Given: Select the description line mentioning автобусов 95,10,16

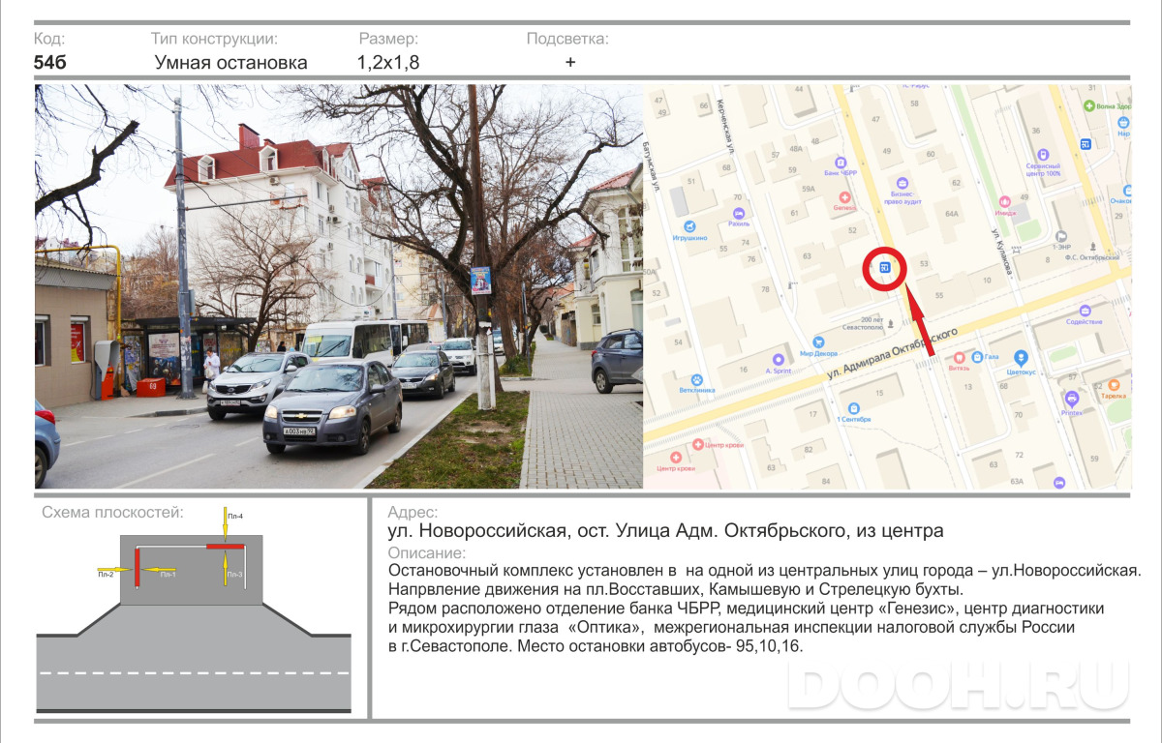Looking at the screenshot, I should click(596, 646).
